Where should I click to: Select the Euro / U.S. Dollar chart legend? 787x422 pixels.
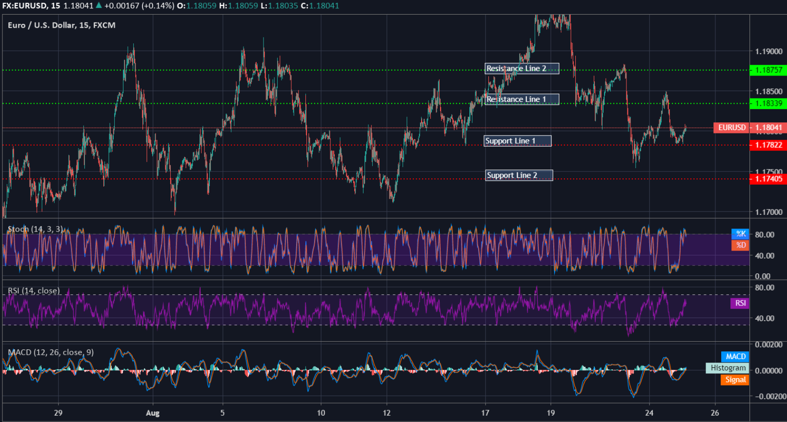tap(61, 25)
